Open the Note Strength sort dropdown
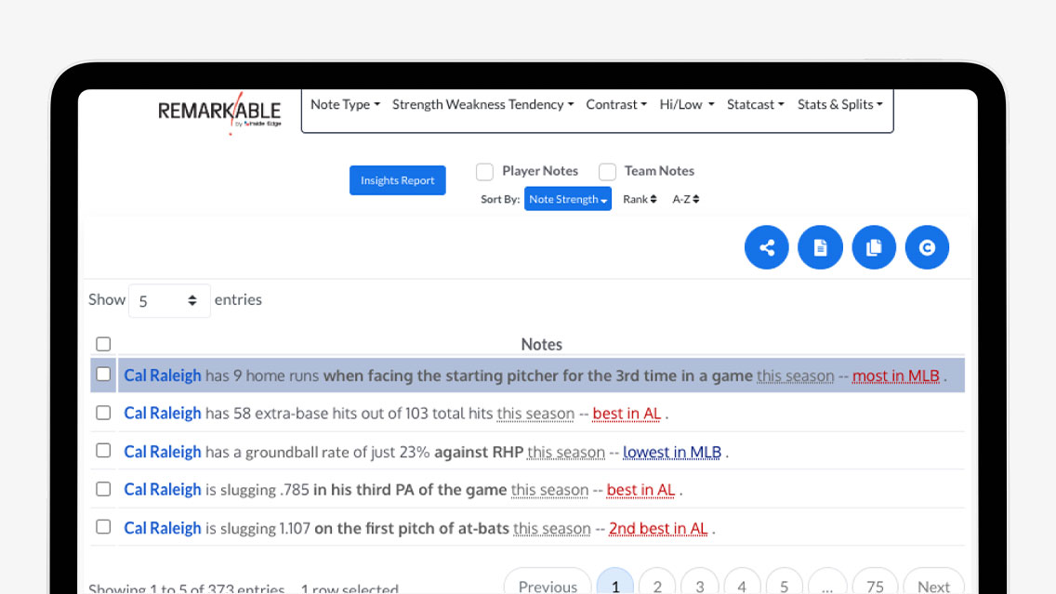 coord(567,199)
